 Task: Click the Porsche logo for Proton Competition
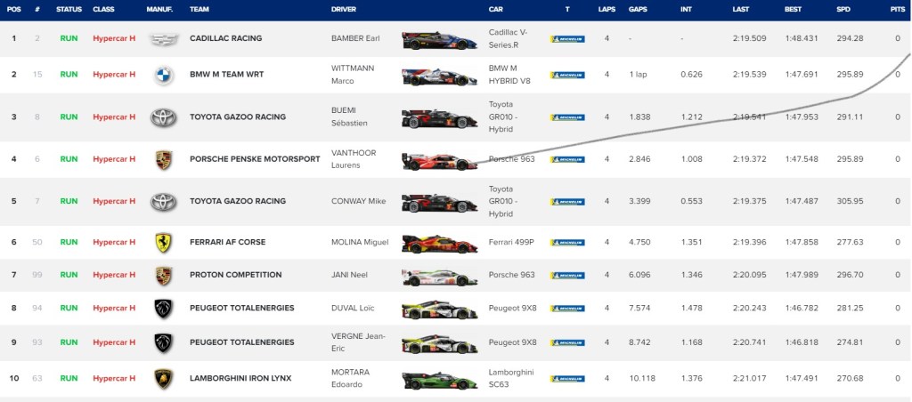point(164,276)
